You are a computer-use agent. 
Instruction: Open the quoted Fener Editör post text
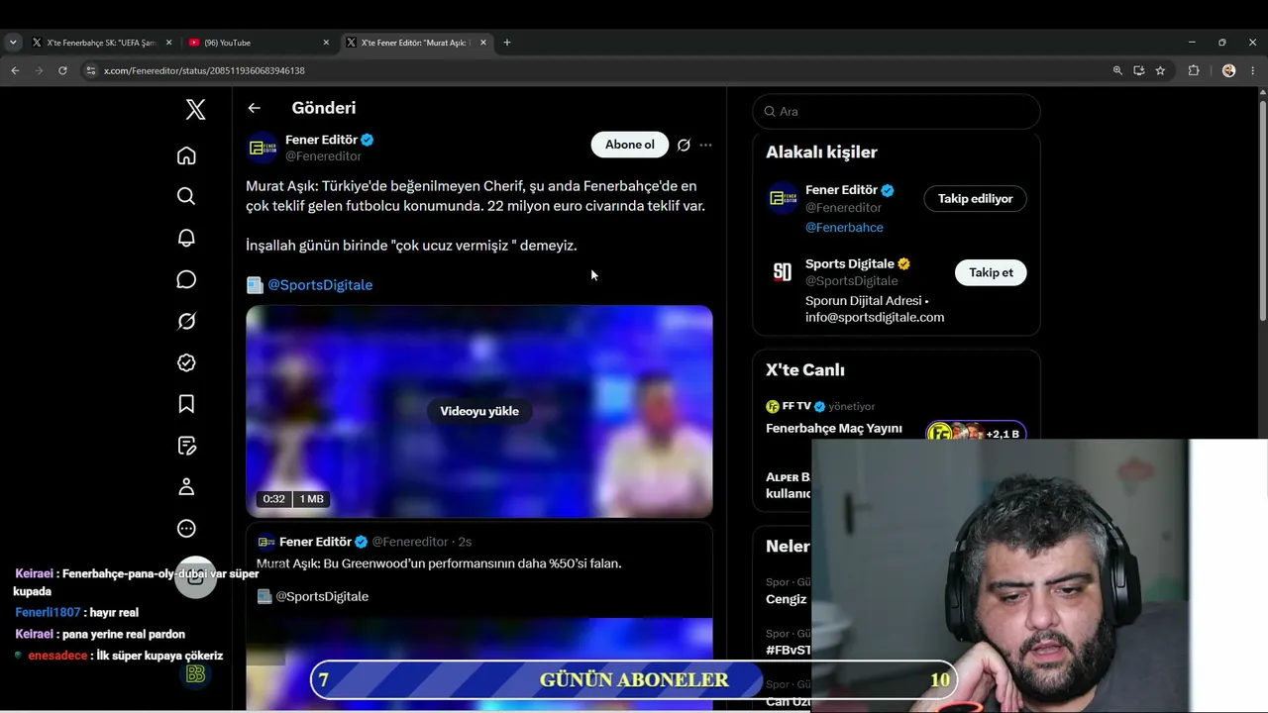(x=439, y=563)
